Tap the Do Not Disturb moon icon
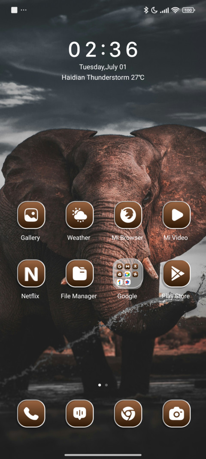 tap(154, 10)
